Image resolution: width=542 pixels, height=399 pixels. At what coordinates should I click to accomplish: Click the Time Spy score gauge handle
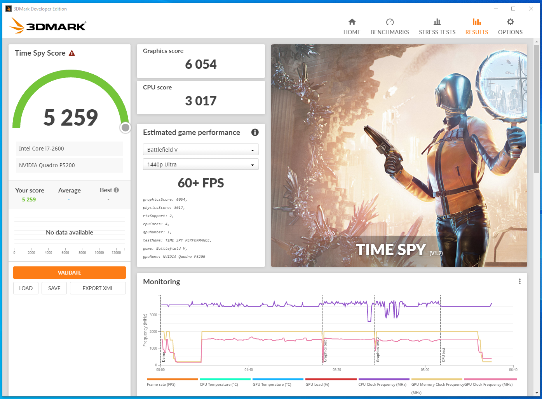coord(125,128)
